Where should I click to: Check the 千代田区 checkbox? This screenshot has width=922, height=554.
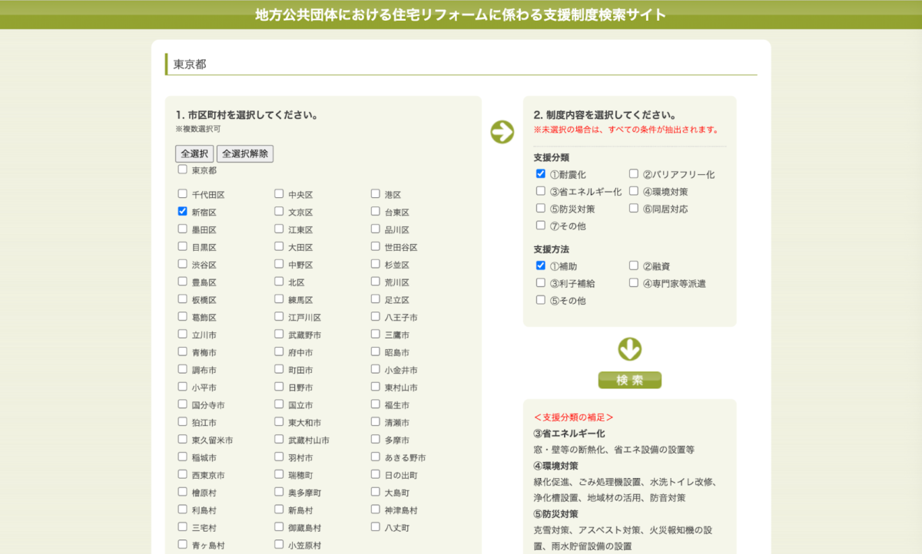[181, 194]
